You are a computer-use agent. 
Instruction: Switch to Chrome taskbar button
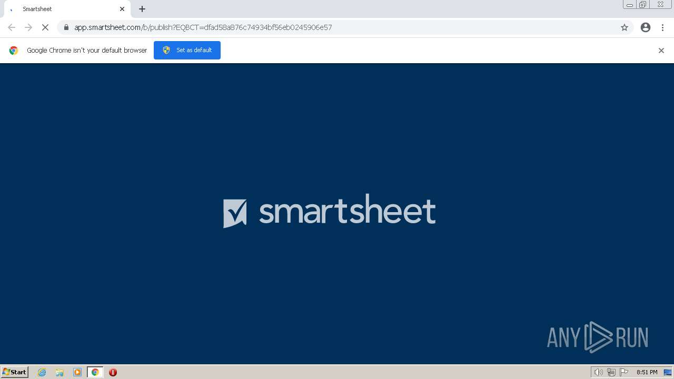click(x=95, y=372)
